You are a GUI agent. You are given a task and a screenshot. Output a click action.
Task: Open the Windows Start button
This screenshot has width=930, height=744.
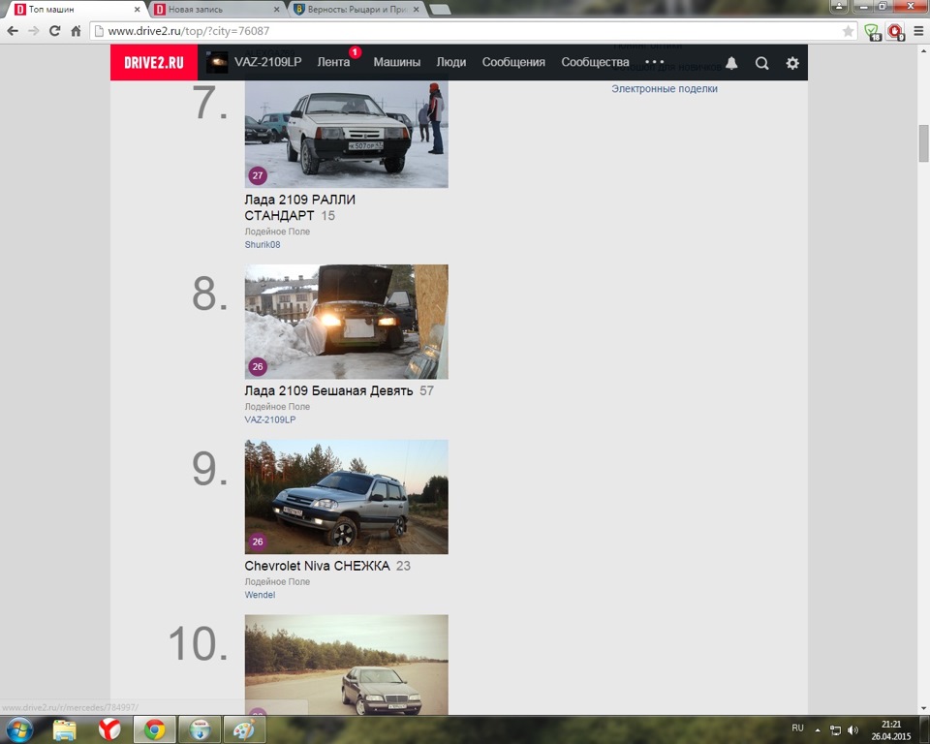[x=19, y=729]
